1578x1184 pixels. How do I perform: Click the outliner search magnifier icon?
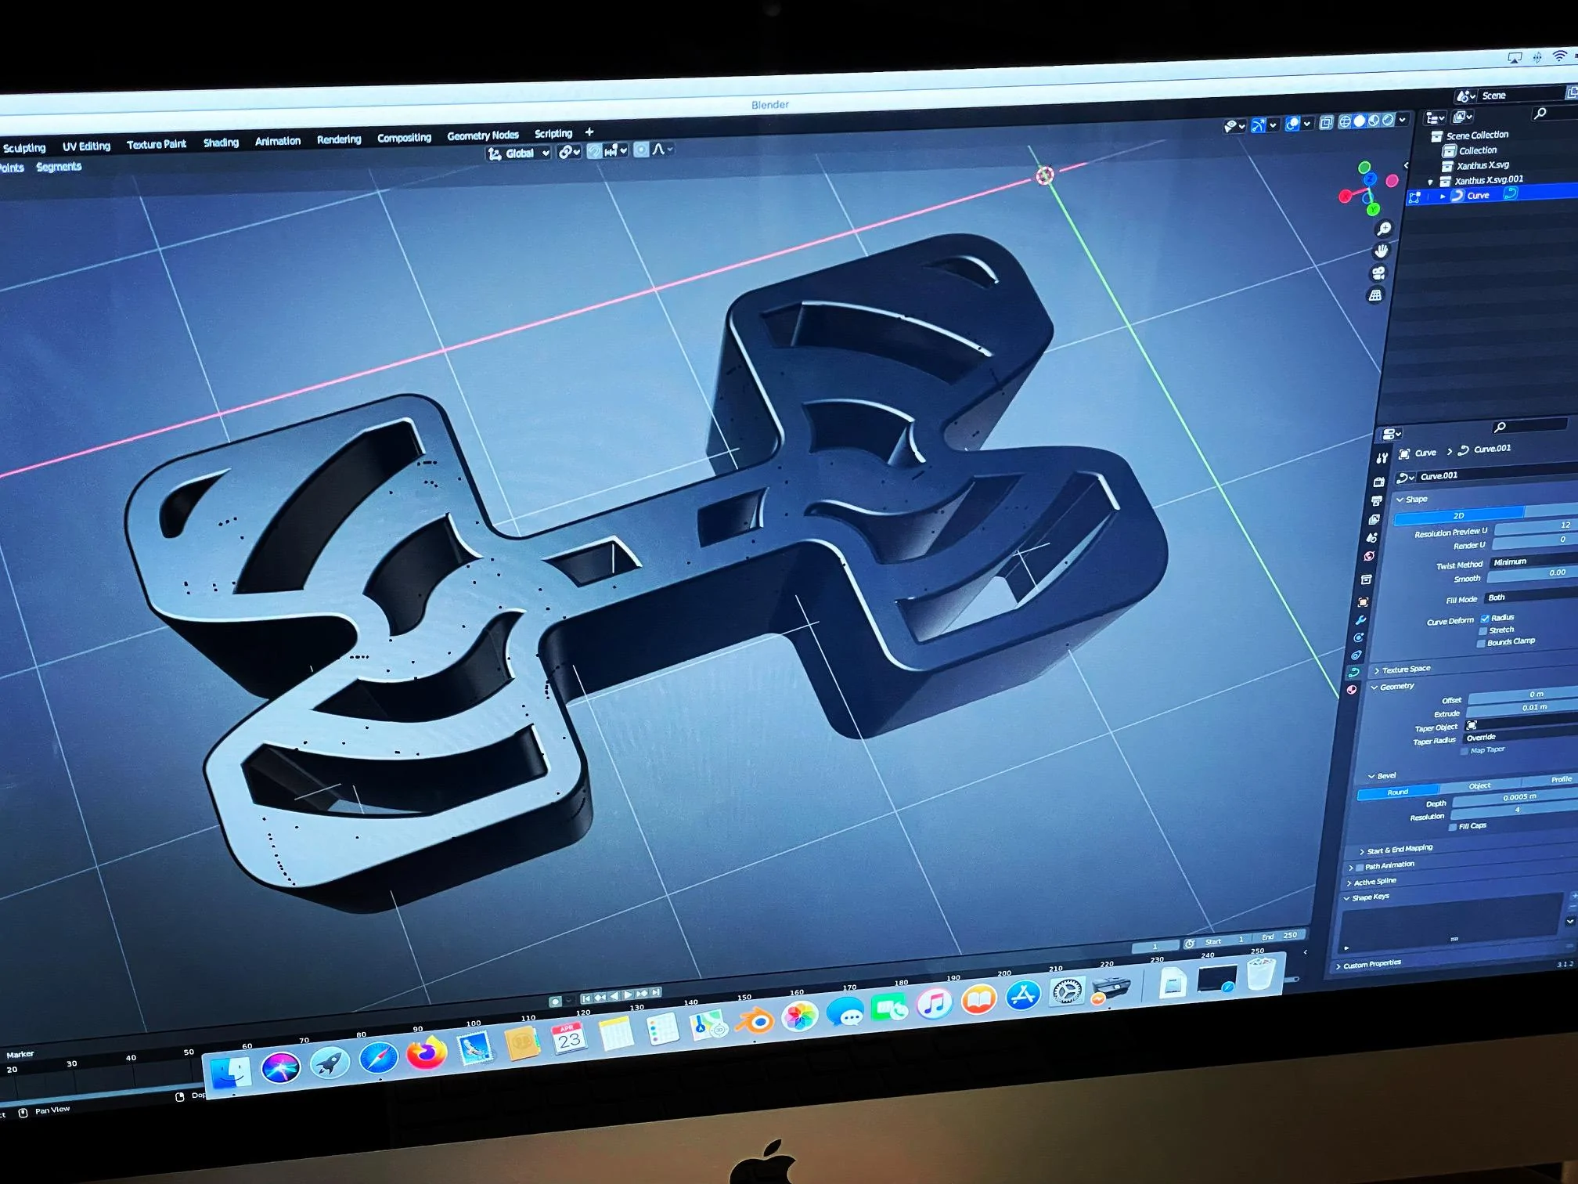[1540, 114]
